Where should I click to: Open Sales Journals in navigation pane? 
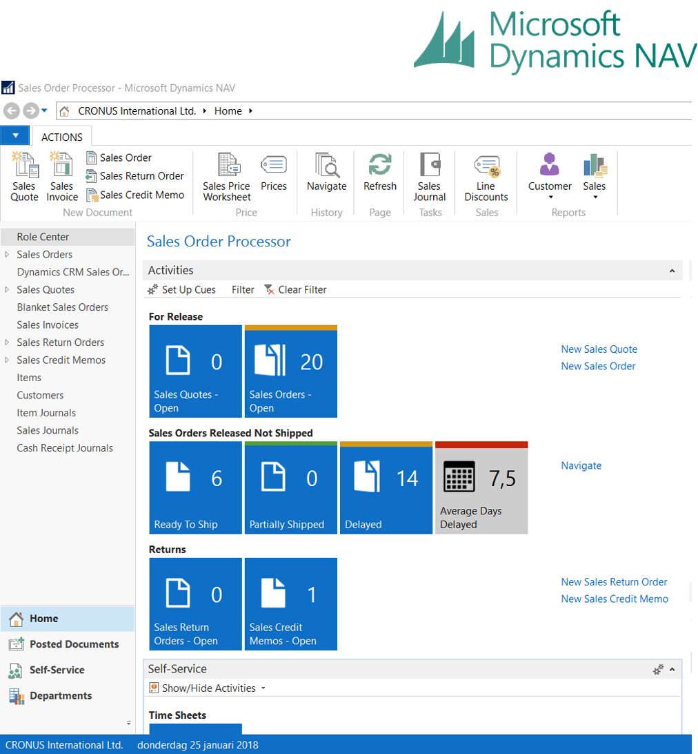[x=48, y=430]
